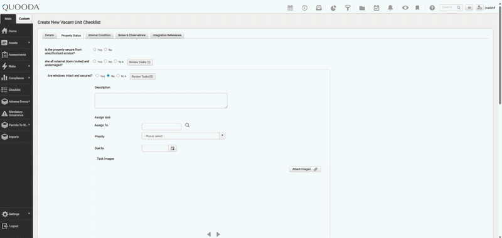This screenshot has width=502, height=238.
Task: Click the collapse panel icon beside search
Action: [x=469, y=8]
